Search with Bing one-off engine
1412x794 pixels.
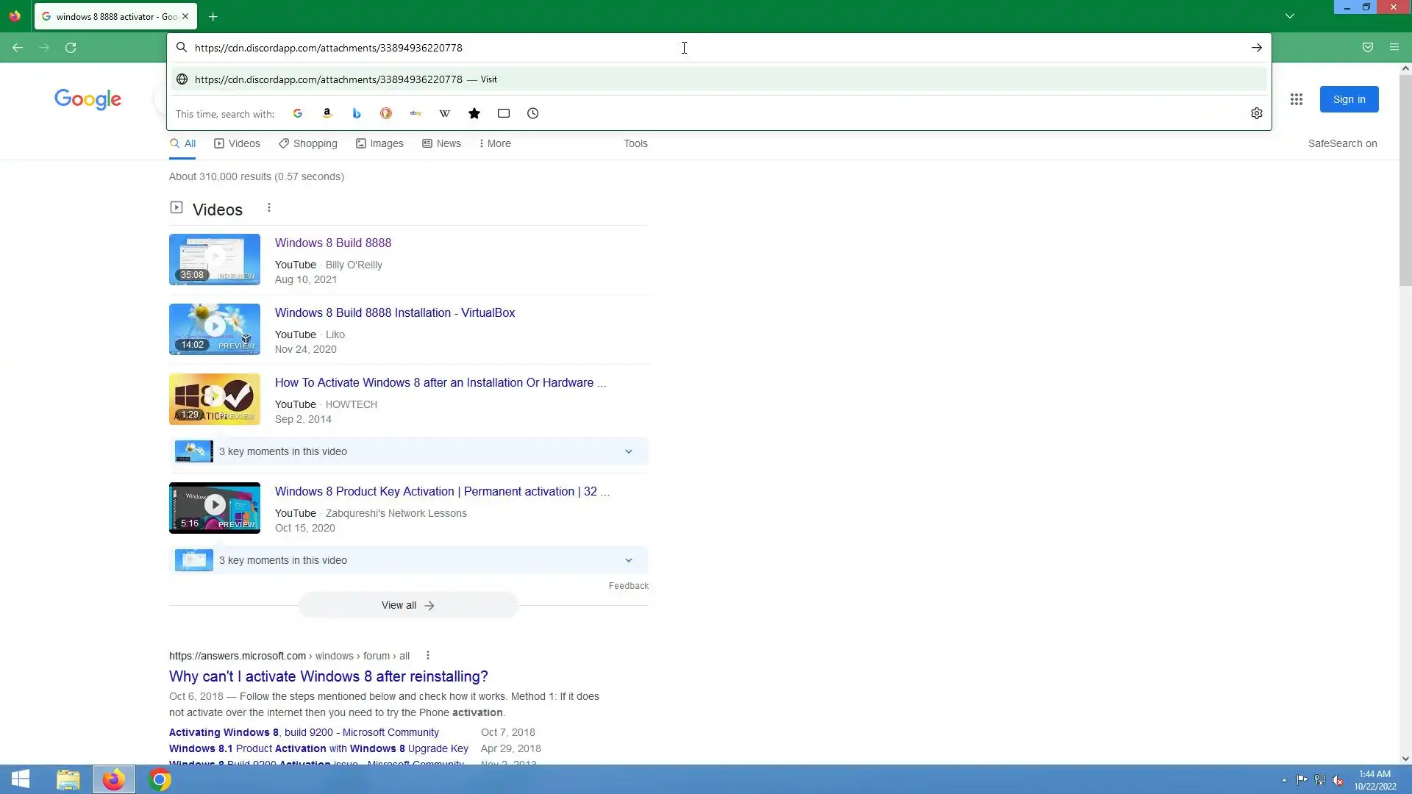(357, 113)
